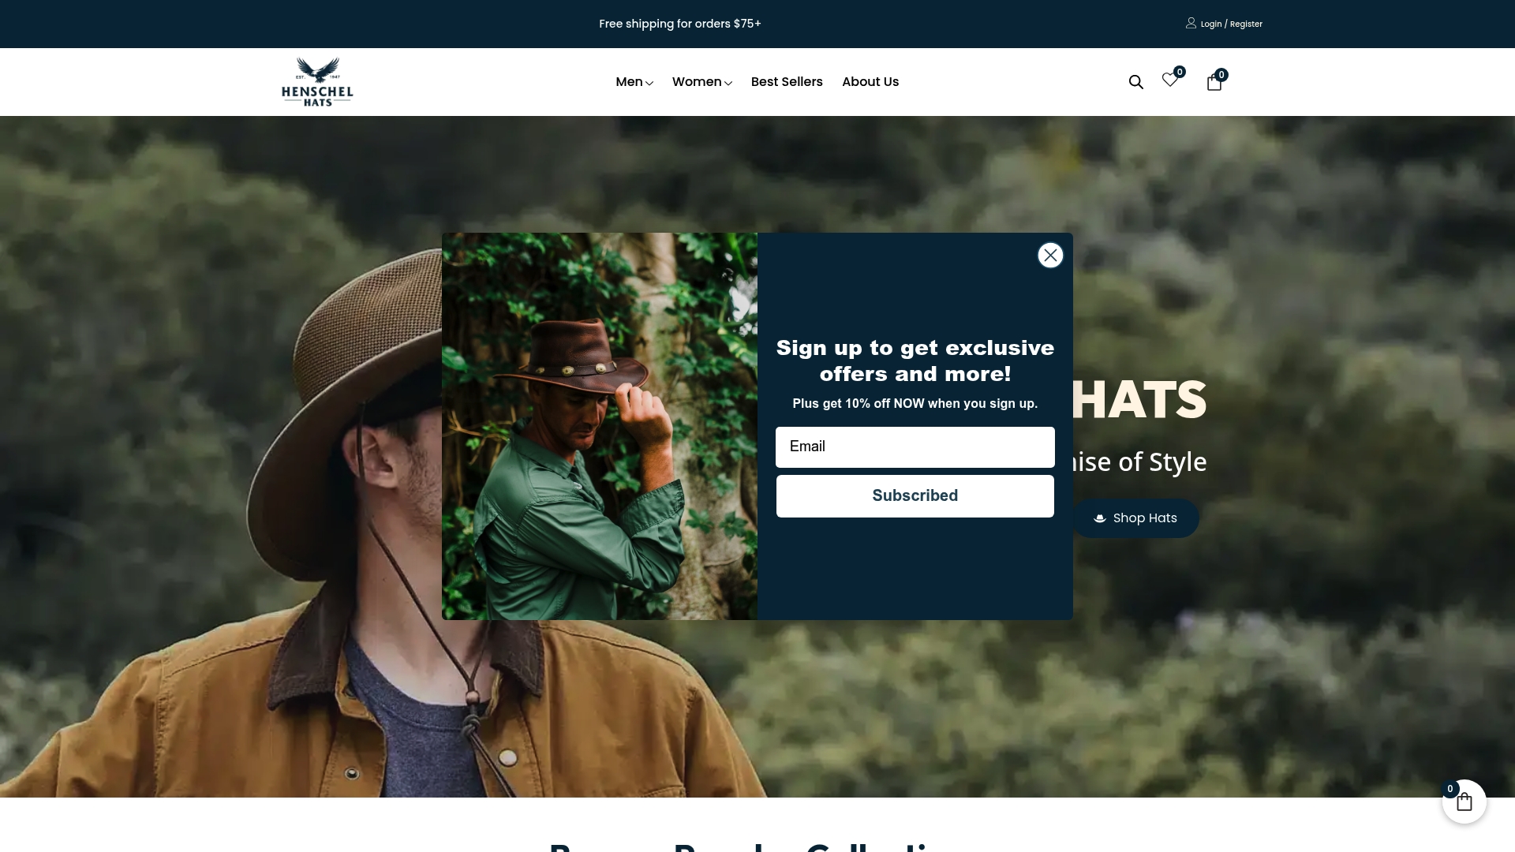Click the user account icon near Login
This screenshot has width=1515, height=852.
[1190, 24]
